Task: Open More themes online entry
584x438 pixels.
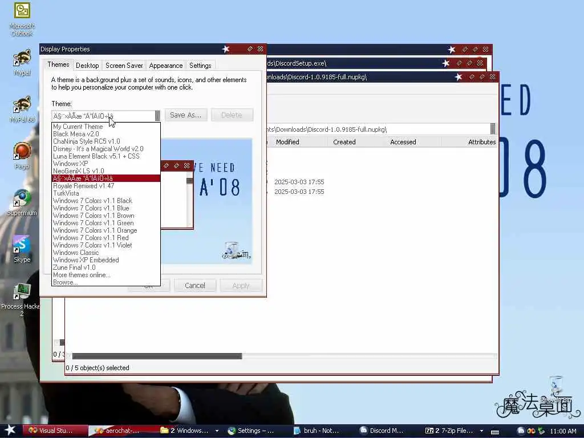Action: point(106,275)
